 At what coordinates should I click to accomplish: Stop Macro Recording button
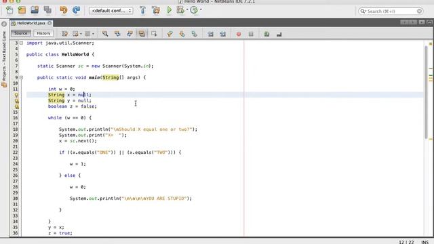pos(251,34)
